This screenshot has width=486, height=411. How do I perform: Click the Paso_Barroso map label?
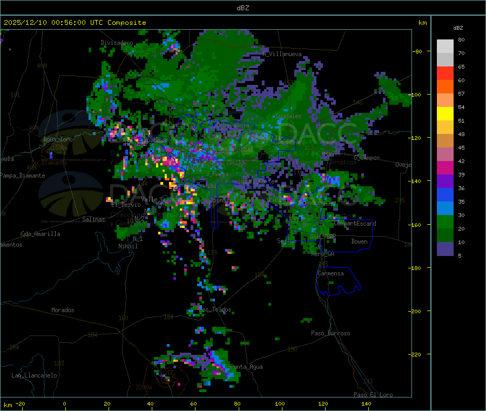pos(330,333)
